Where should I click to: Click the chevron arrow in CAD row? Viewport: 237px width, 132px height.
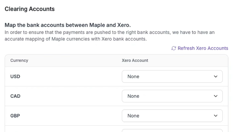(216, 96)
